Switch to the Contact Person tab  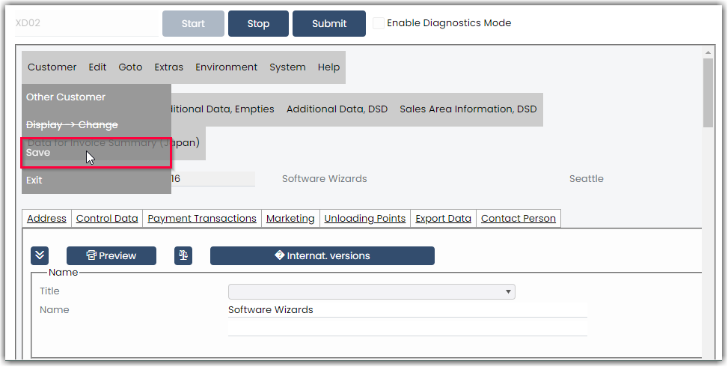click(x=519, y=219)
